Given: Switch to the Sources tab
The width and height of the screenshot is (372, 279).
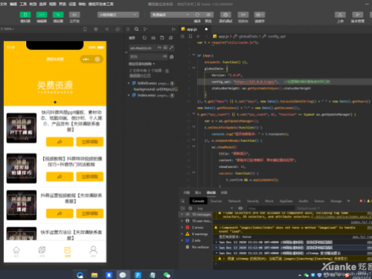Looking at the screenshot, I should [x=216, y=201].
